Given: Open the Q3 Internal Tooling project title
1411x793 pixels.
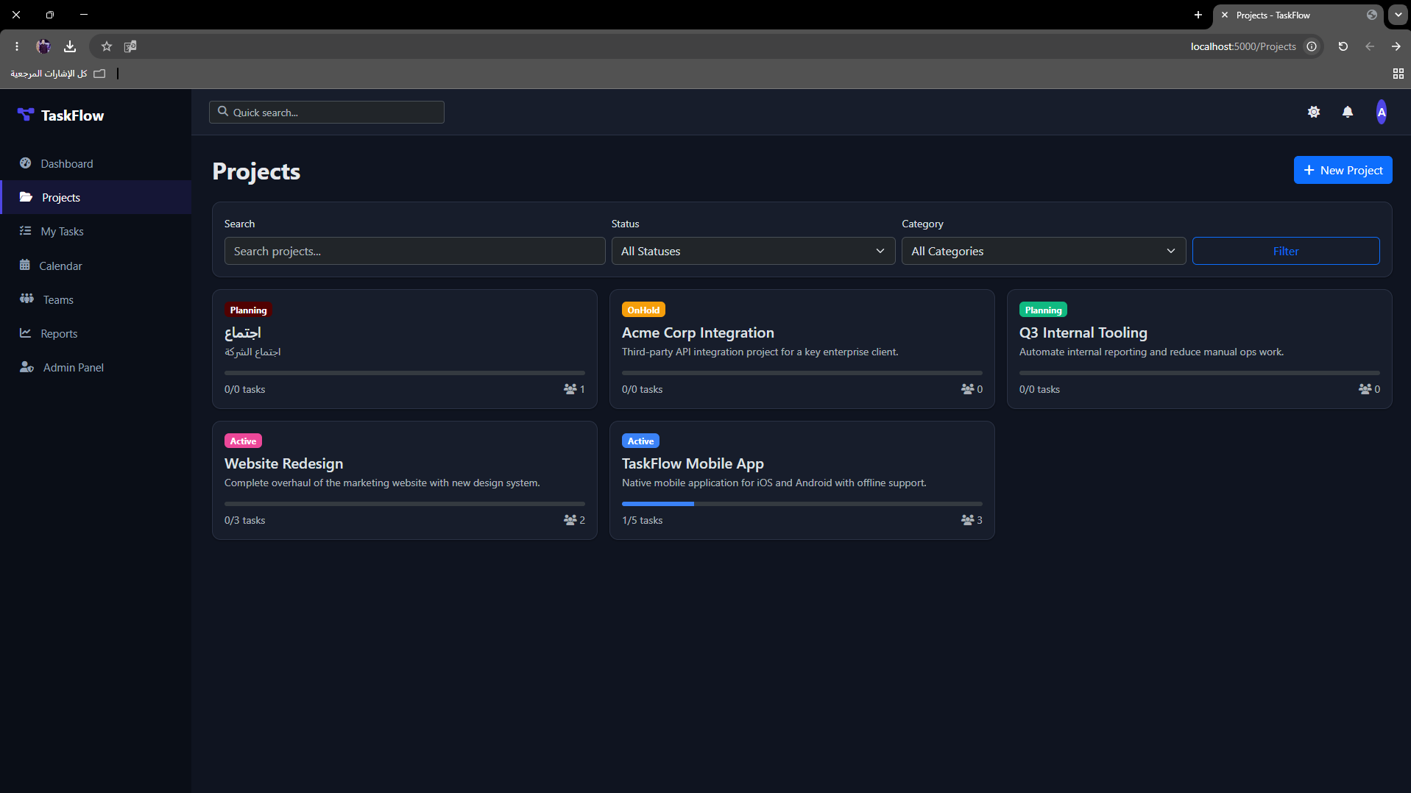Looking at the screenshot, I should 1083,333.
